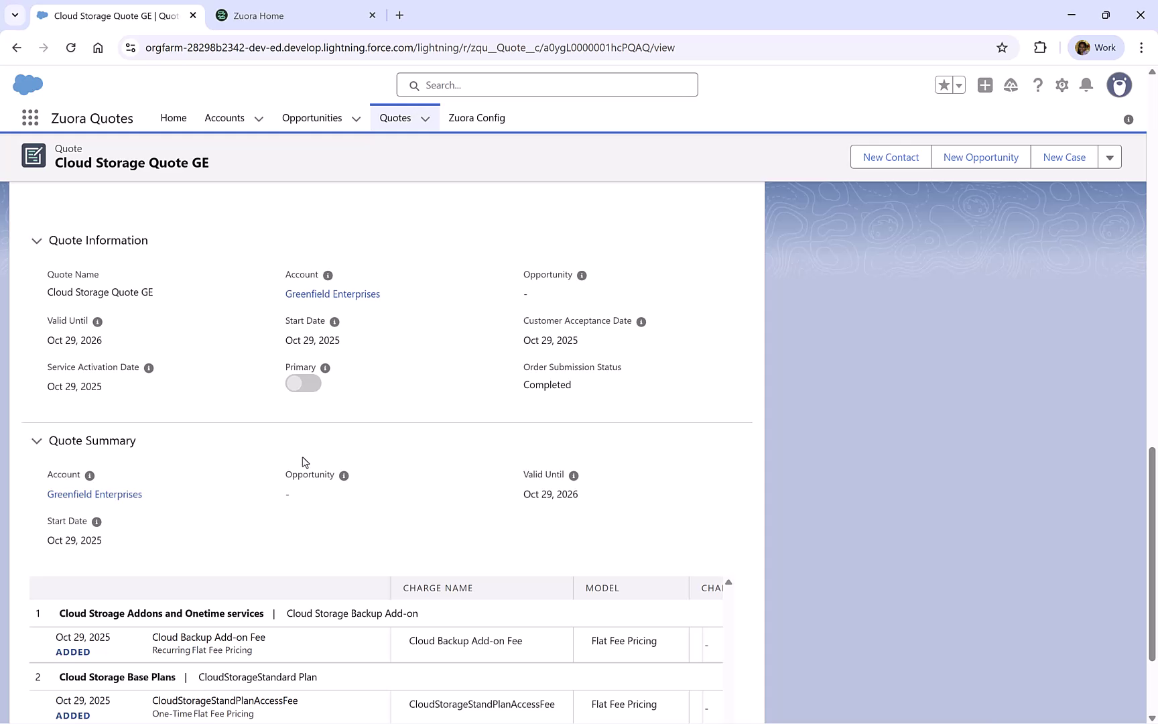
Task: Click the Customer Acceptance Date info icon
Action: click(x=641, y=322)
